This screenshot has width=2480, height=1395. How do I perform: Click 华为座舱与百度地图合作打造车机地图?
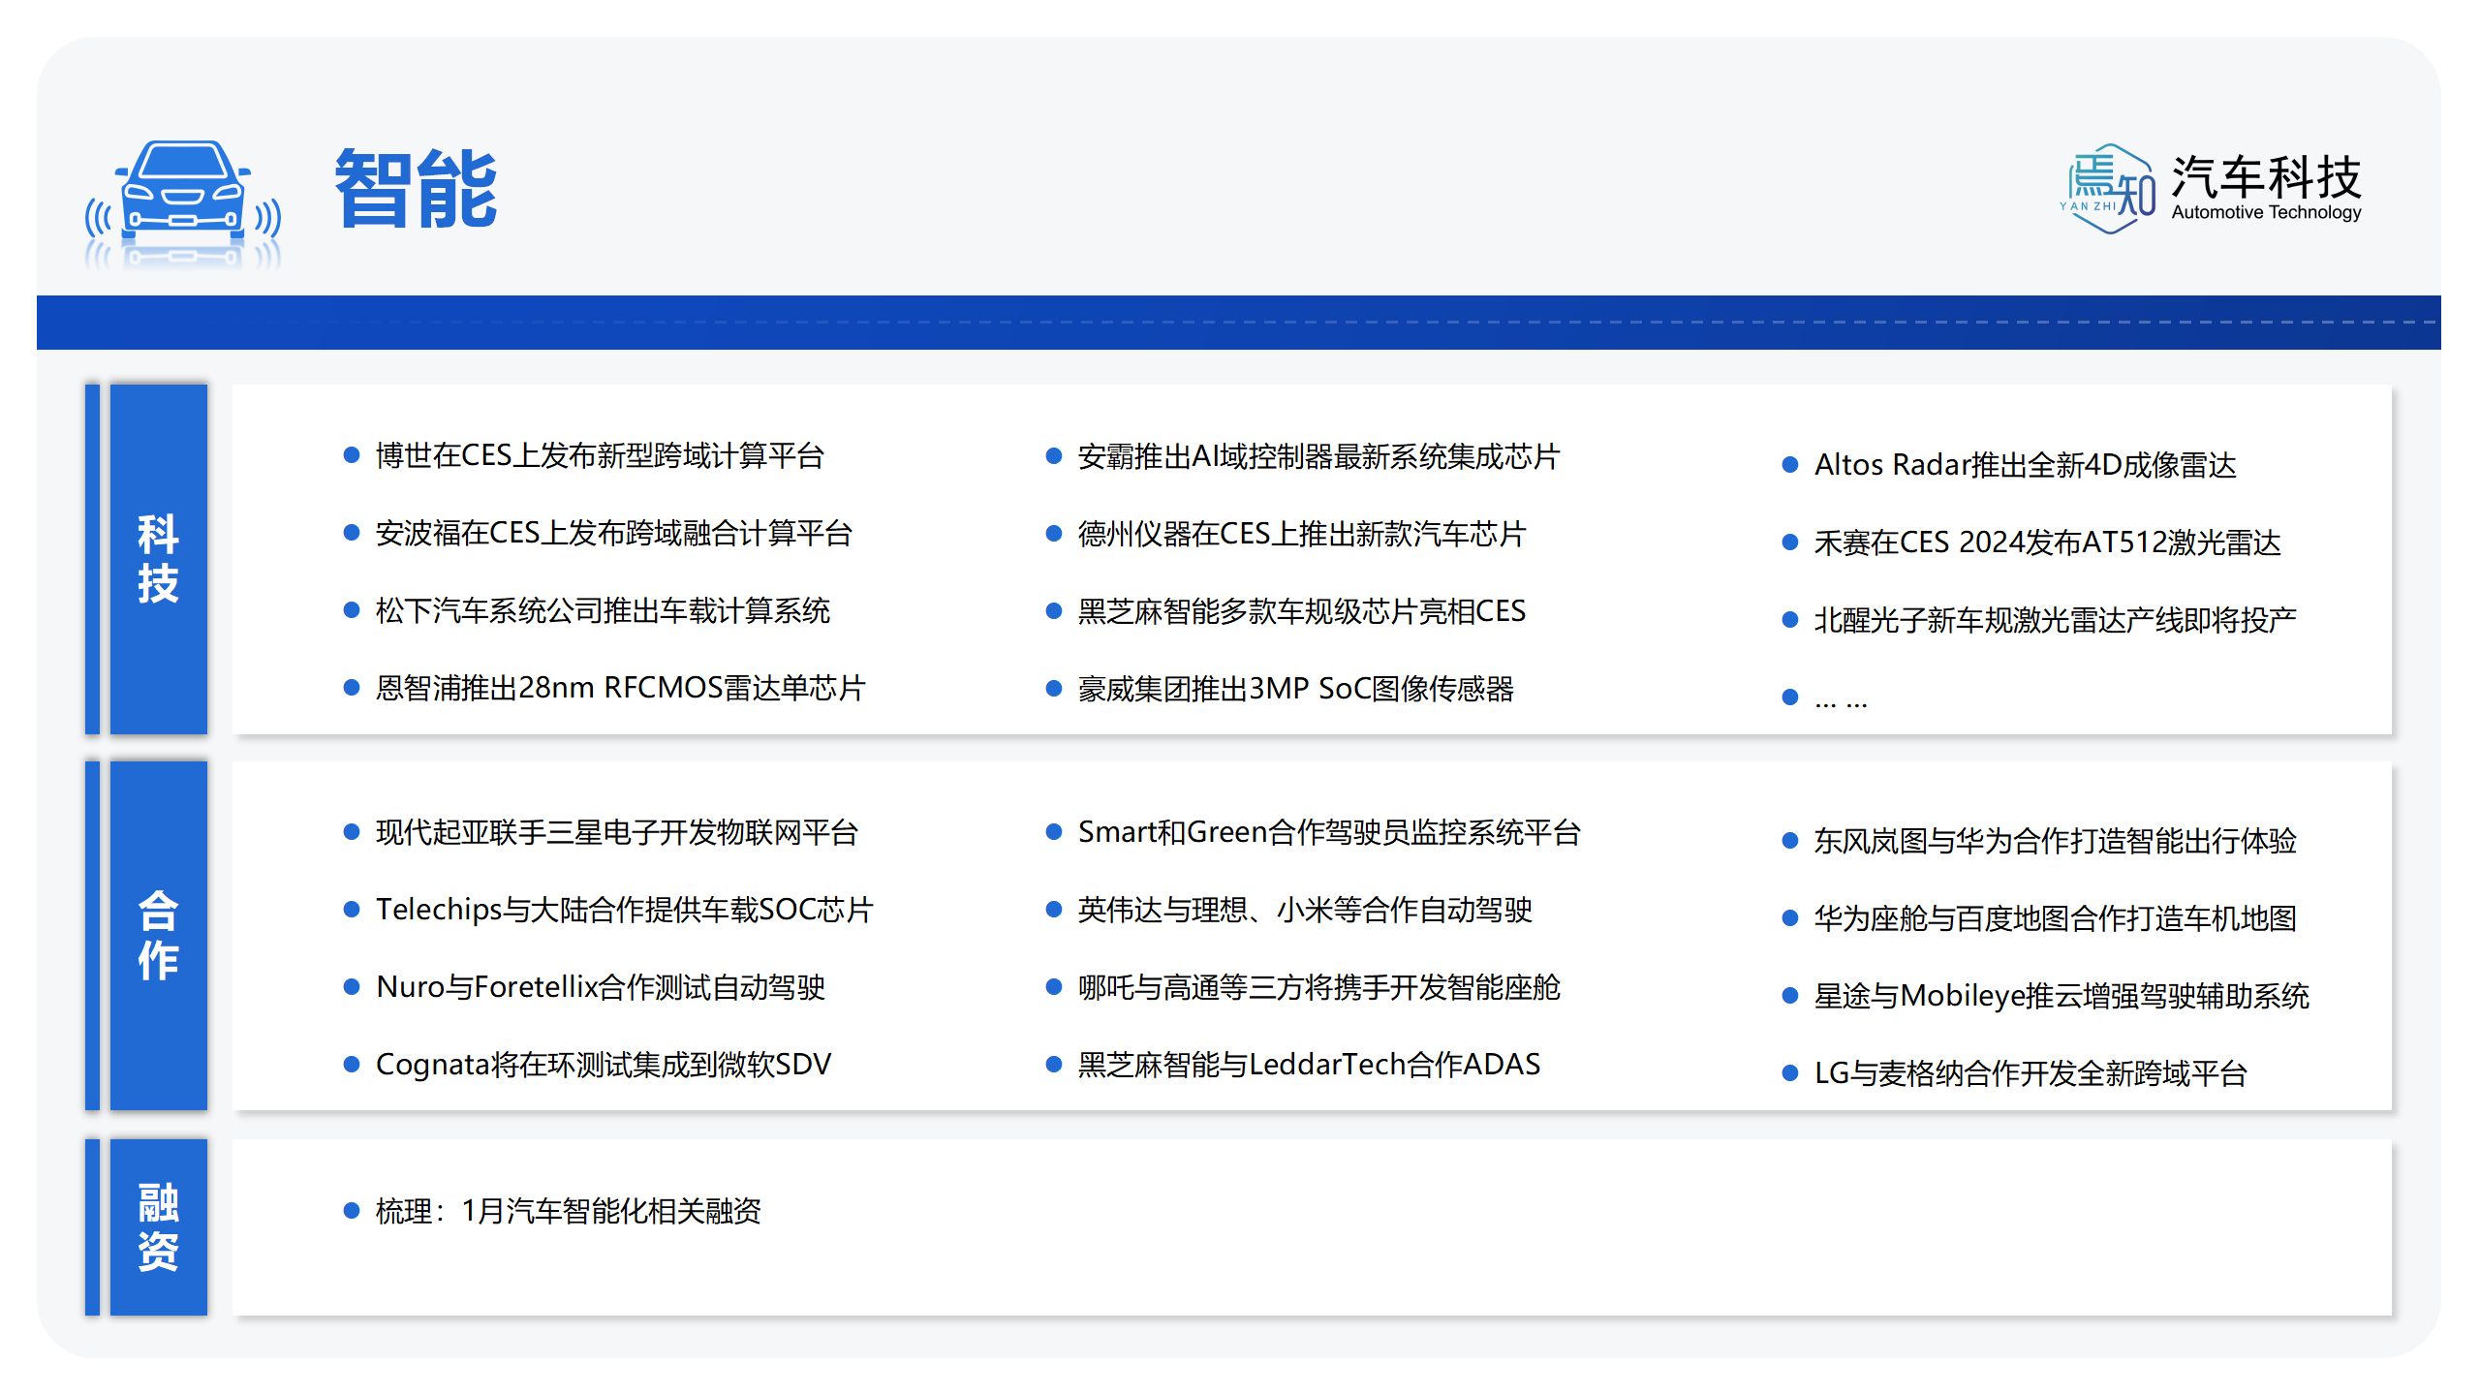[2055, 918]
